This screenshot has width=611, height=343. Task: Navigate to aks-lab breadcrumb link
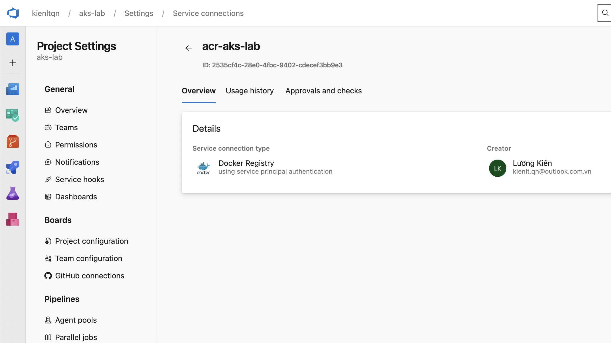point(92,13)
